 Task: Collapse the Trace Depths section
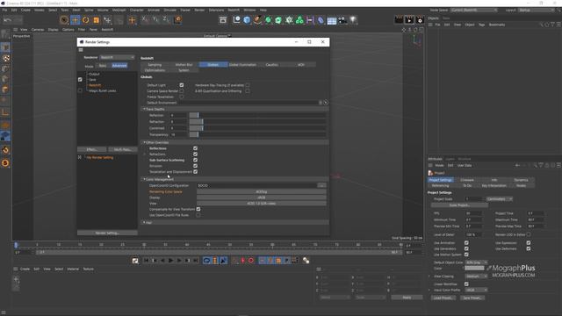(x=144, y=109)
